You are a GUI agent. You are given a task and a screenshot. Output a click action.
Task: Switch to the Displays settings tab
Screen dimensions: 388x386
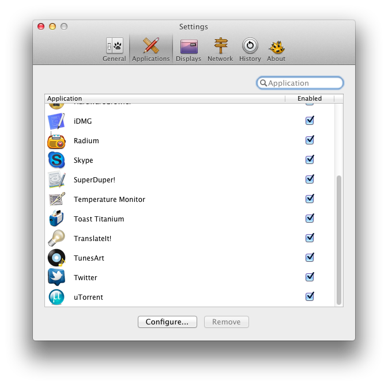click(189, 49)
